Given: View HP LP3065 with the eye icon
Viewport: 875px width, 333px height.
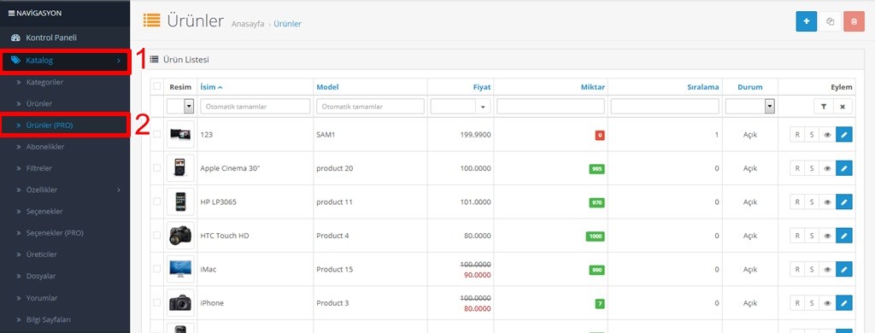Looking at the screenshot, I should pyautogui.click(x=827, y=202).
